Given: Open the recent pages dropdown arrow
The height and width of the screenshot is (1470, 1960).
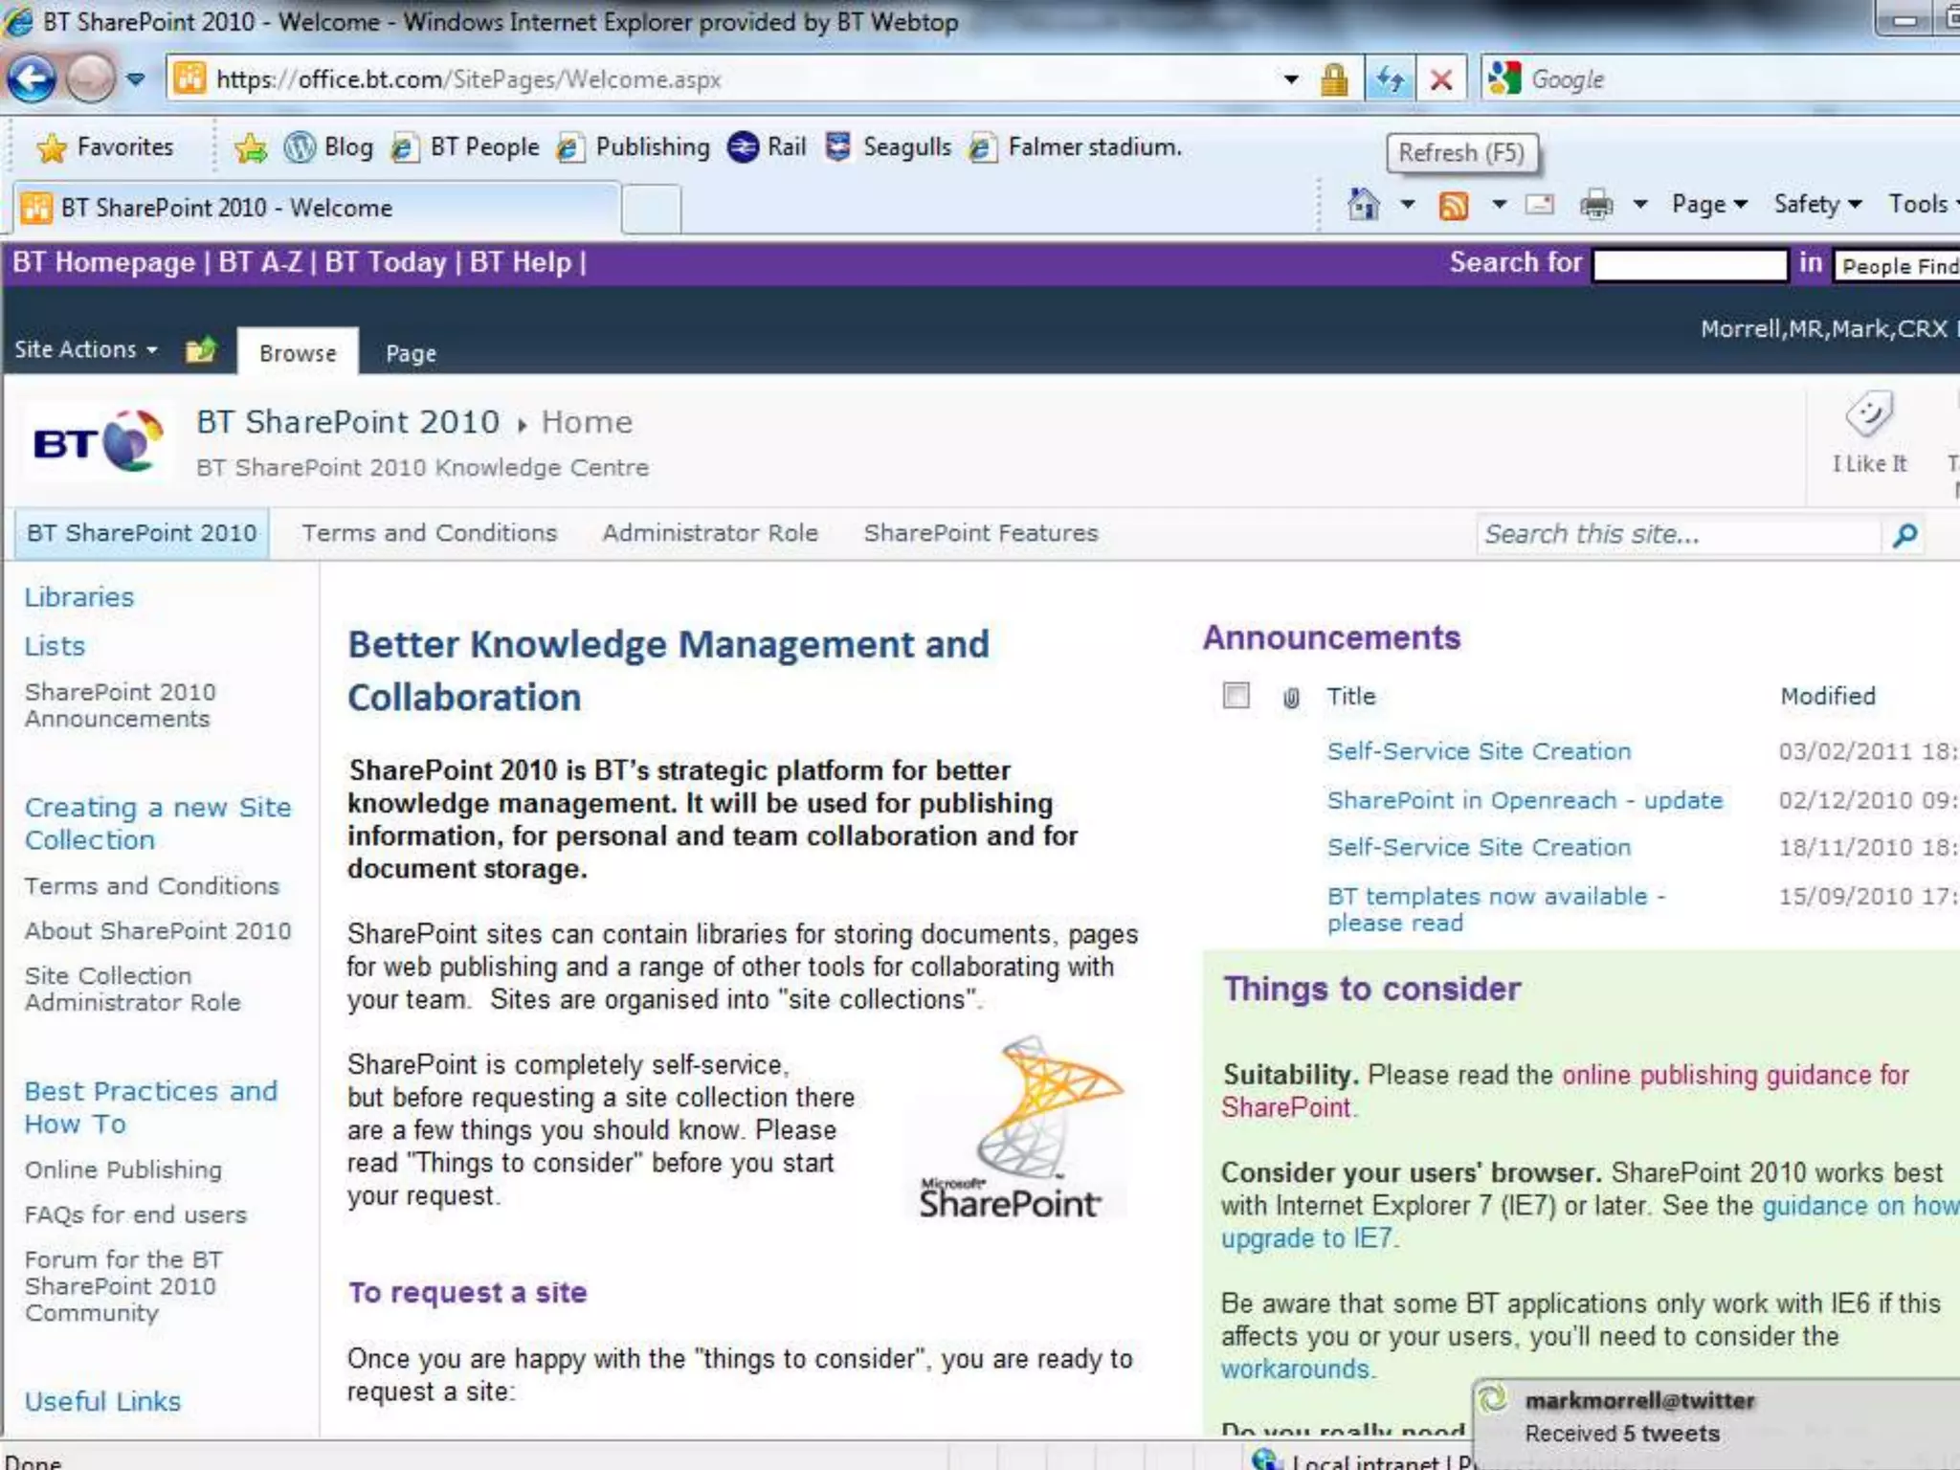Looking at the screenshot, I should coord(136,79).
